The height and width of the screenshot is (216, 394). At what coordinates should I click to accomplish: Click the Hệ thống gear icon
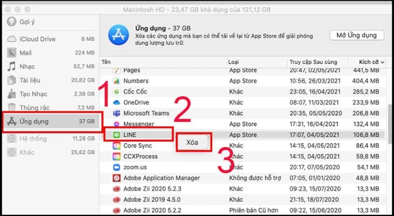[11, 139]
